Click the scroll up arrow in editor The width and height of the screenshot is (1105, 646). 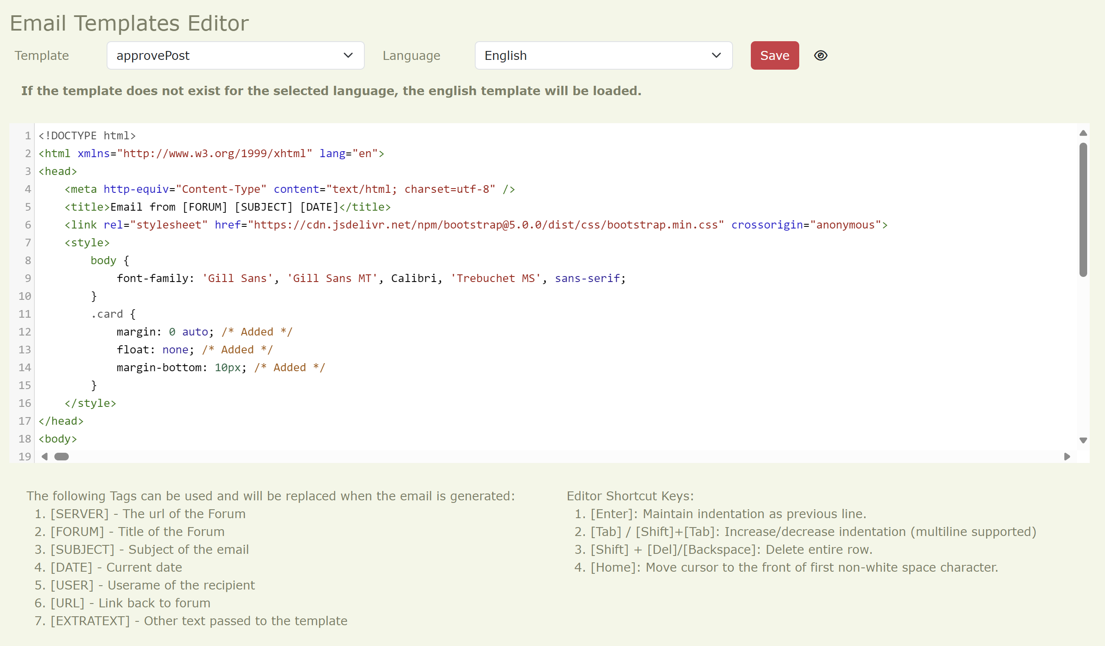pyautogui.click(x=1082, y=133)
